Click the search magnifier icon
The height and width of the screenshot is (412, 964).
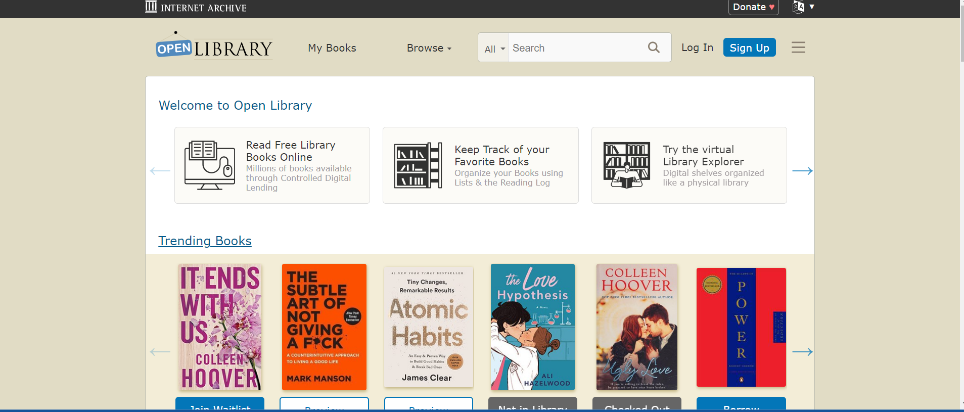(654, 48)
